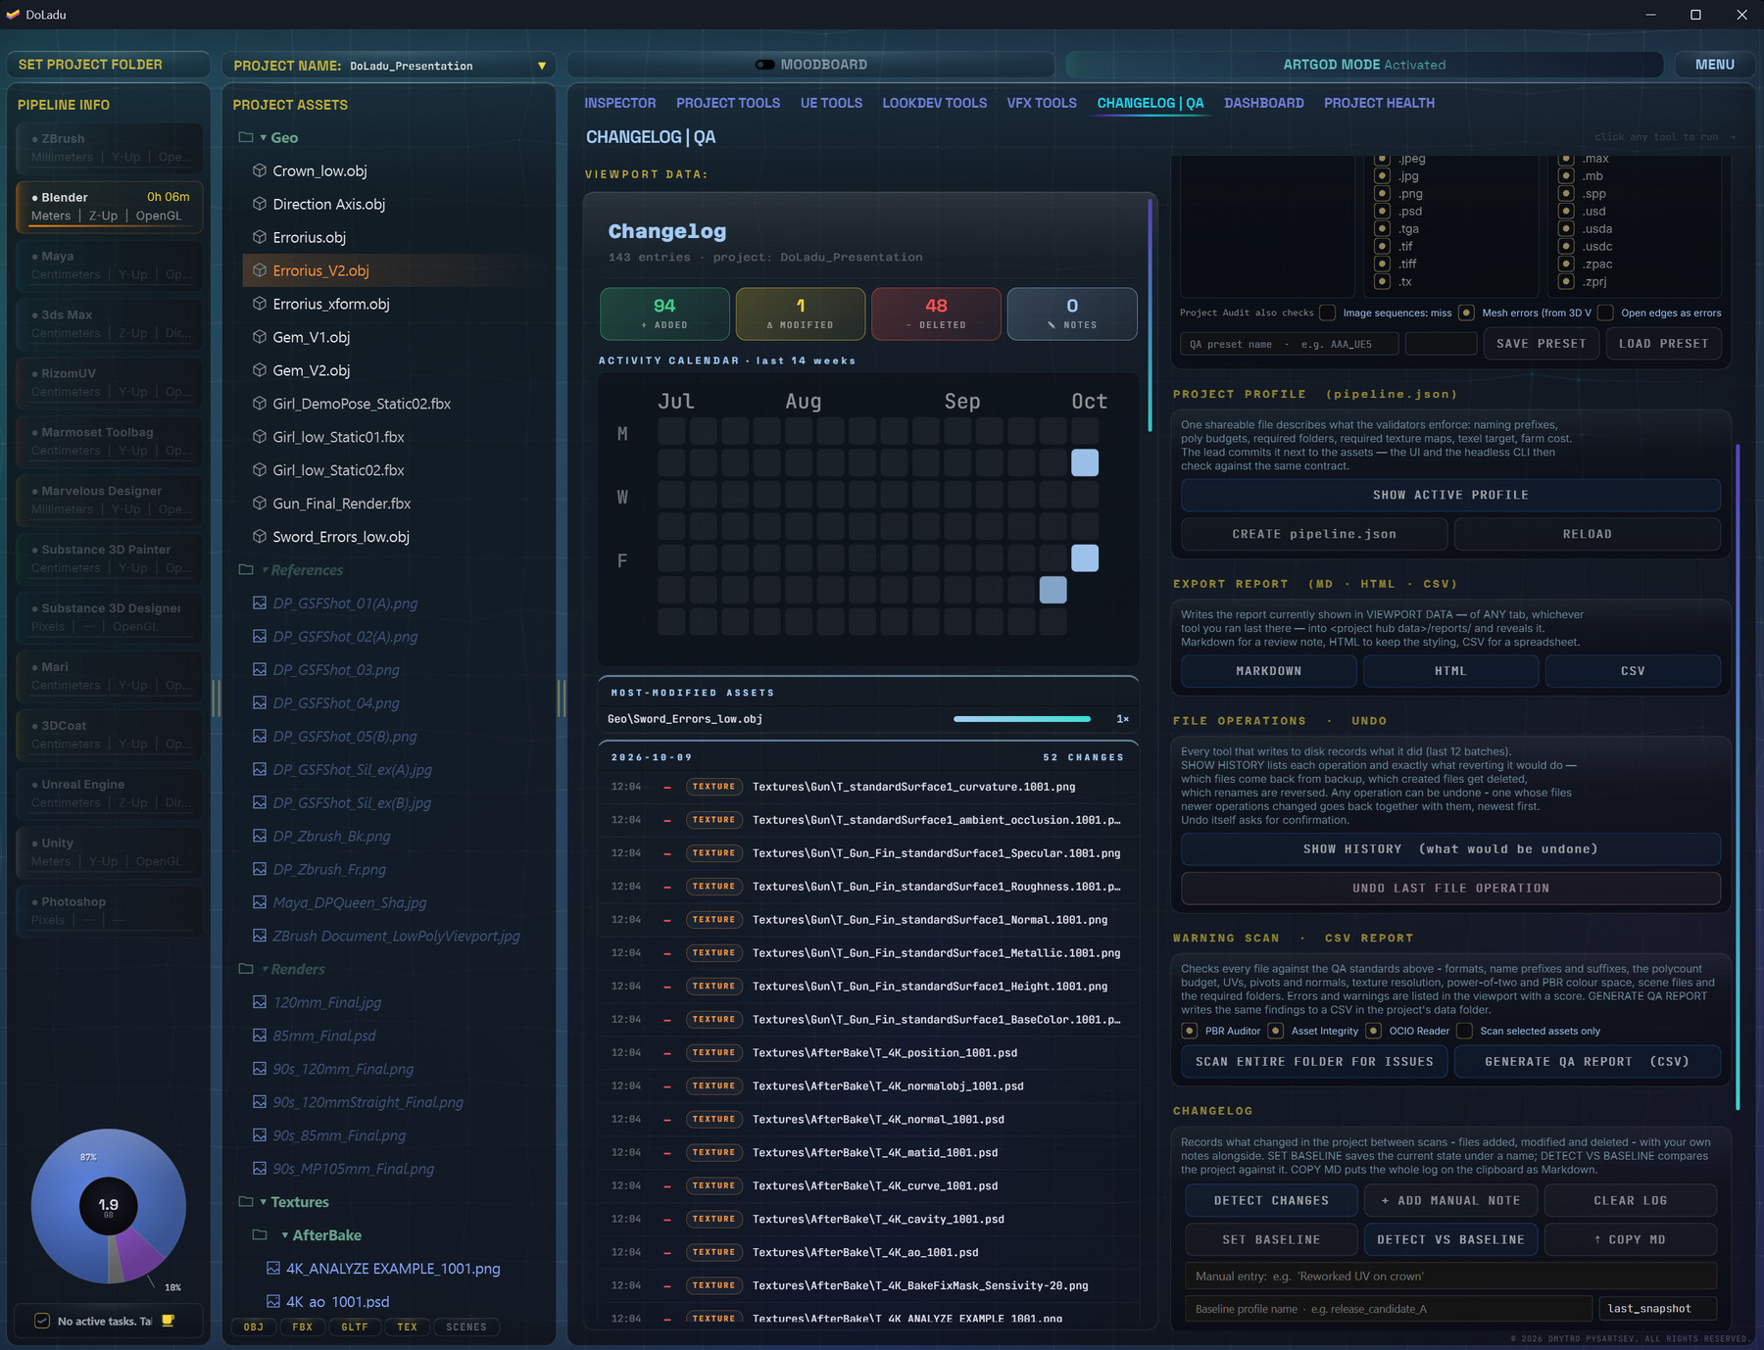Image resolution: width=1764 pixels, height=1350 pixels.
Task: Click the Geo folder icon
Action: tap(246, 138)
